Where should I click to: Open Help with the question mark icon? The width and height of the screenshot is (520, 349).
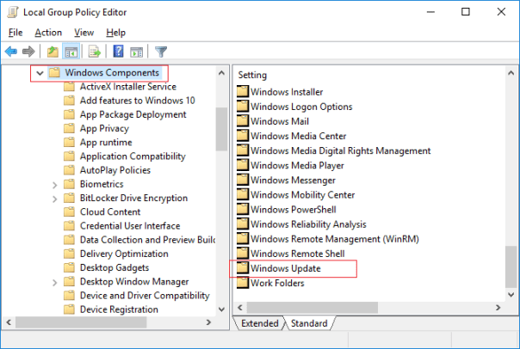119,52
